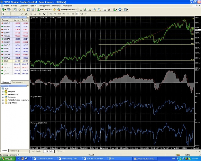Expand the Скриптове tree node
The height and width of the screenshot is (161, 201).
pyautogui.click(x=3, y=103)
